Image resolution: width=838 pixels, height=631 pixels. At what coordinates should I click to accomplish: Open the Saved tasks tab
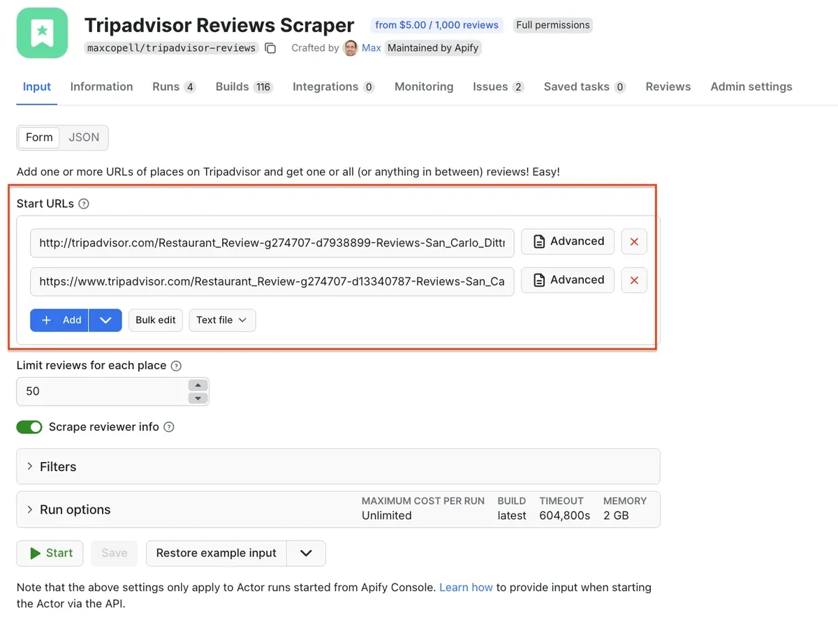tap(585, 87)
